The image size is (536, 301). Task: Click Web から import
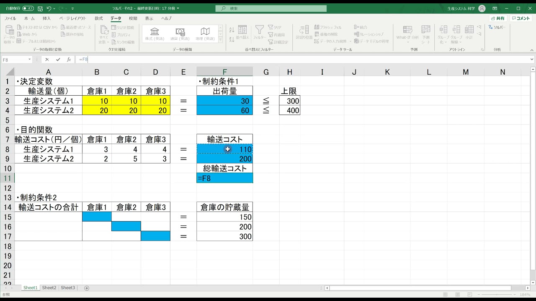[27, 34]
